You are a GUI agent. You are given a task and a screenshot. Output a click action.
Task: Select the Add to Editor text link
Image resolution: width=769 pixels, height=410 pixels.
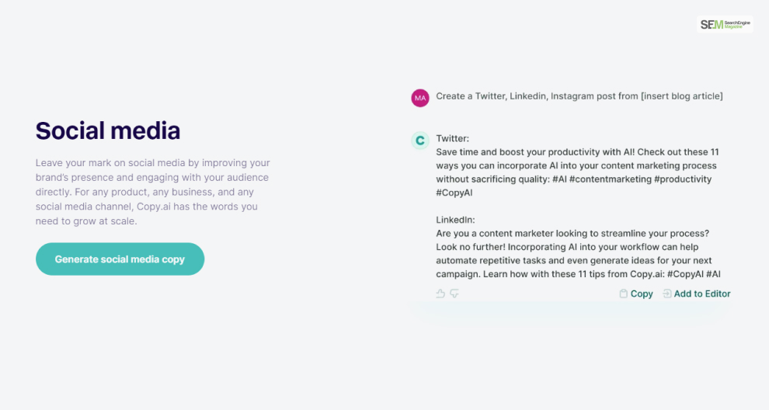702,294
